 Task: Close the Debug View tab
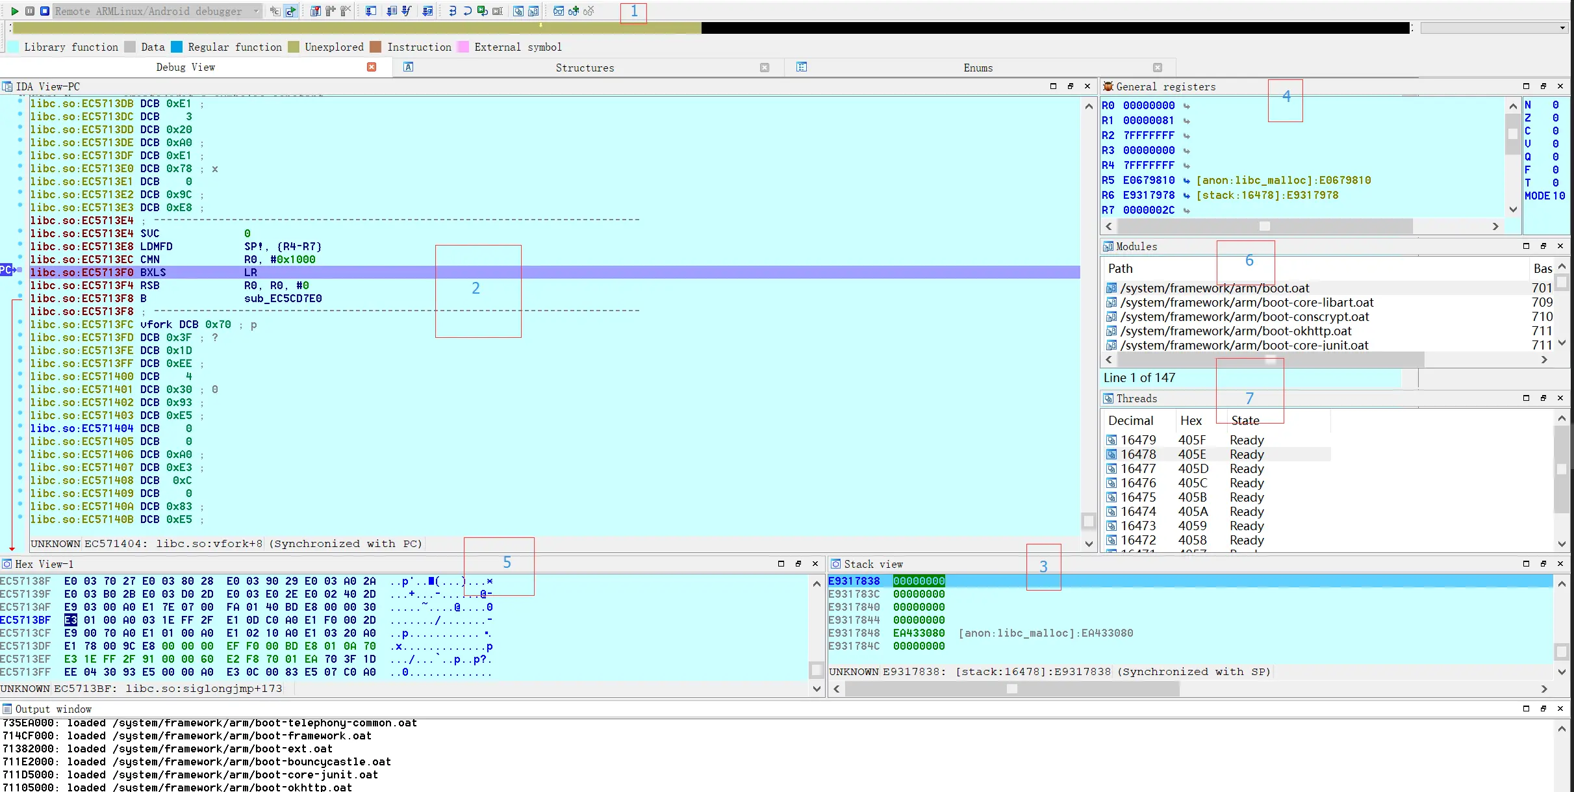[x=372, y=67]
